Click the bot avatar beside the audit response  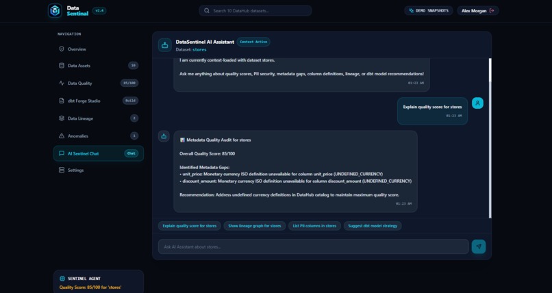pyautogui.click(x=164, y=136)
